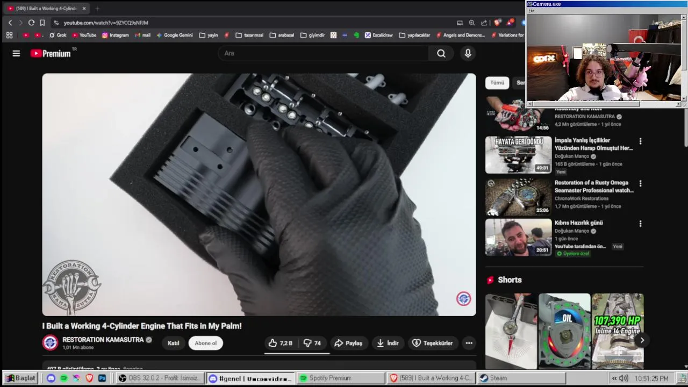This screenshot has height=387, width=688.
Task: Open Discord from the quick launch icons
Action: [51, 378]
